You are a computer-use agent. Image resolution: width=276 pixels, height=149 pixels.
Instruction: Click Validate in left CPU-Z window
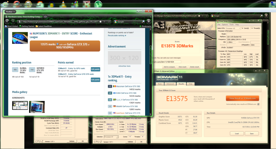click(x=72, y=141)
